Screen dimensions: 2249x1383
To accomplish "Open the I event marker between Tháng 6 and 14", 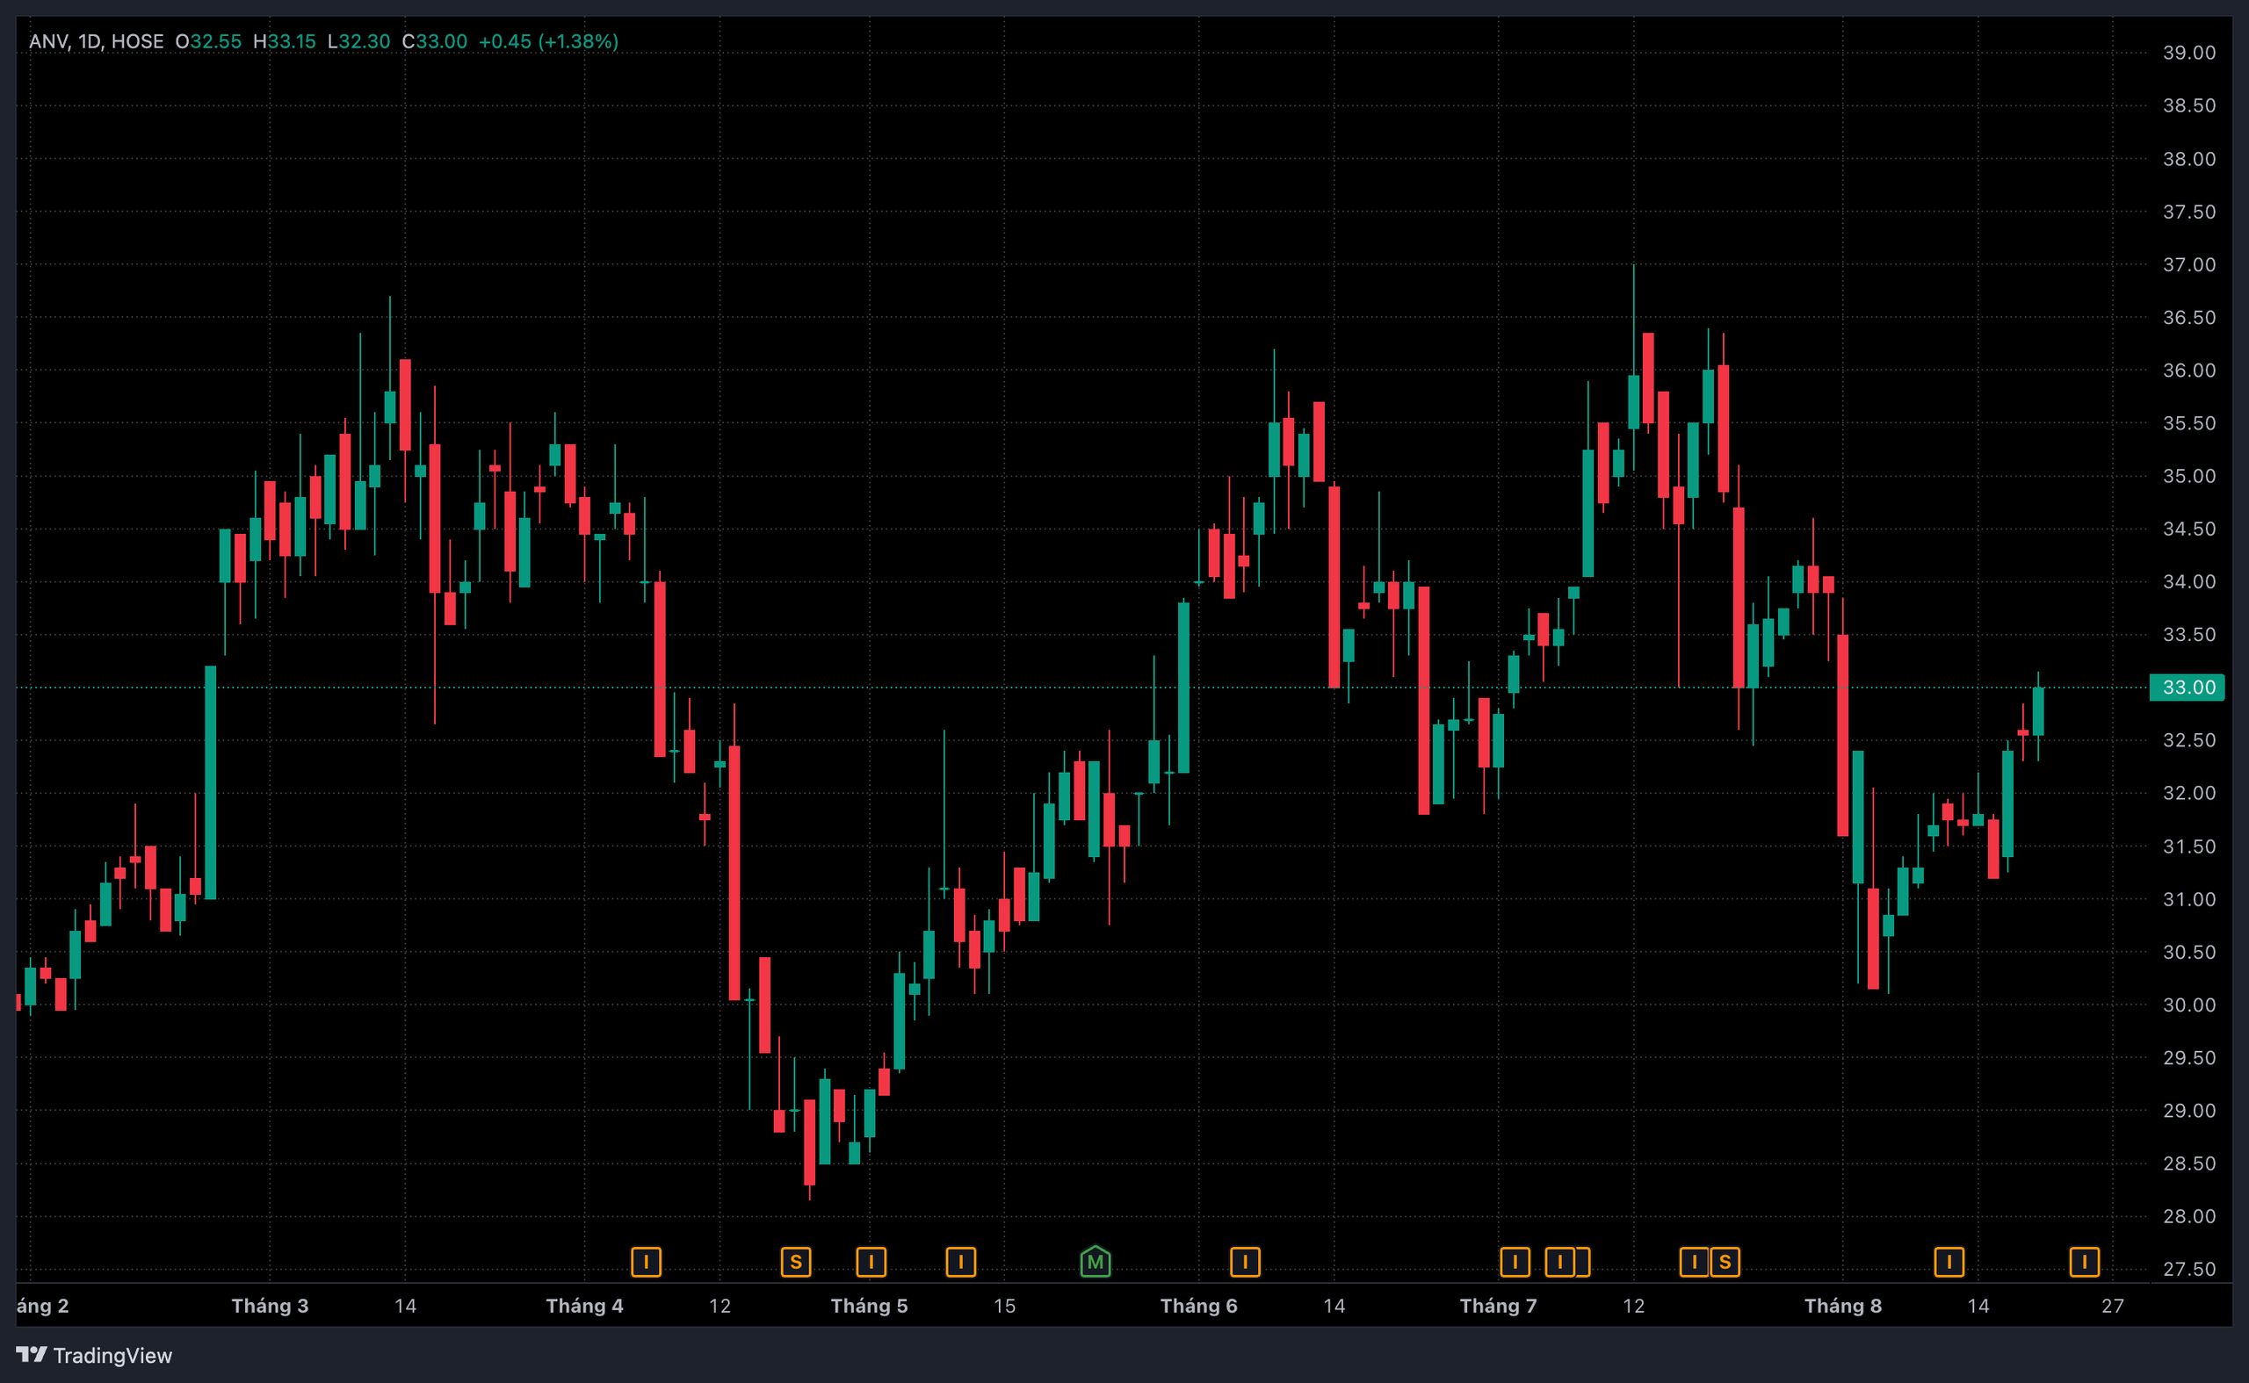I will coord(1245,1263).
